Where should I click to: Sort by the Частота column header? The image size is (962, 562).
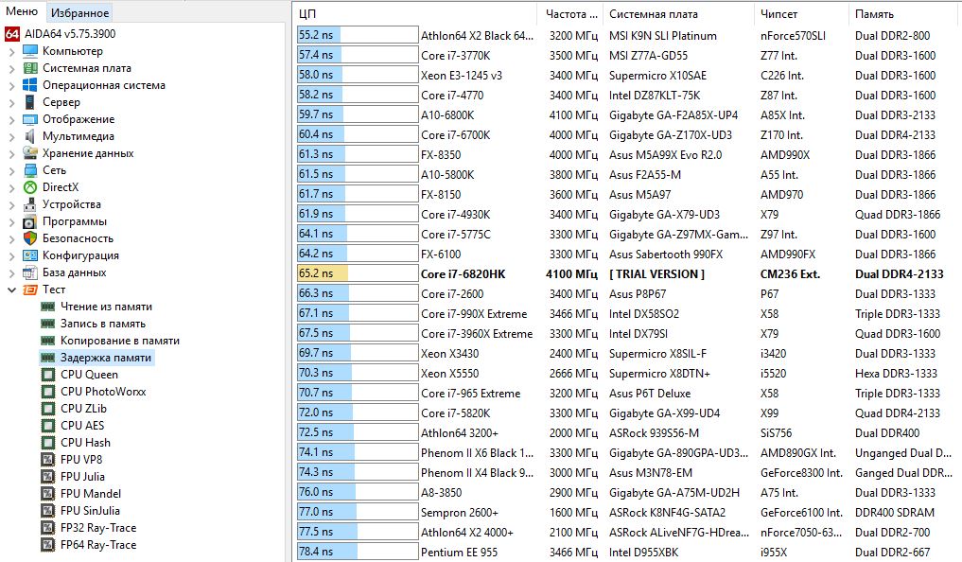click(x=570, y=13)
